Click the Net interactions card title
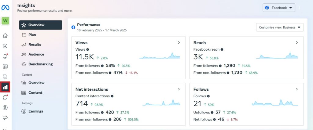Image resolution: width=313 pixels, height=130 pixels. coord(92,89)
